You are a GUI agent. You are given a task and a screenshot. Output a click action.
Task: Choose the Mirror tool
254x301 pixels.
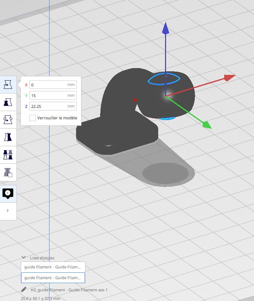(x=8, y=137)
